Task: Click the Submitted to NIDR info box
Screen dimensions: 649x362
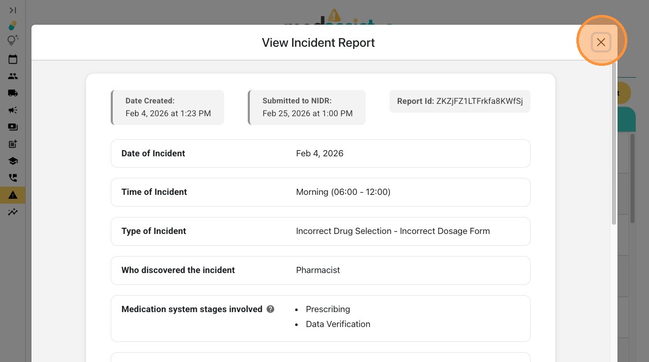Action: [x=307, y=107]
